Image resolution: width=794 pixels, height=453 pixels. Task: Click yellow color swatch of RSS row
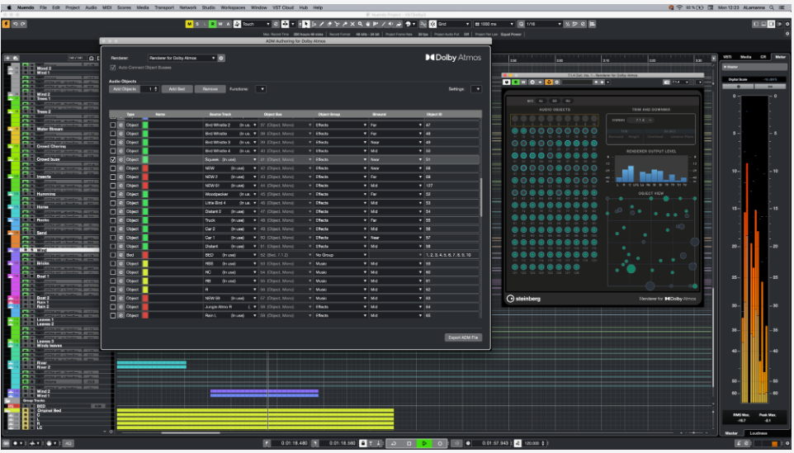145,264
